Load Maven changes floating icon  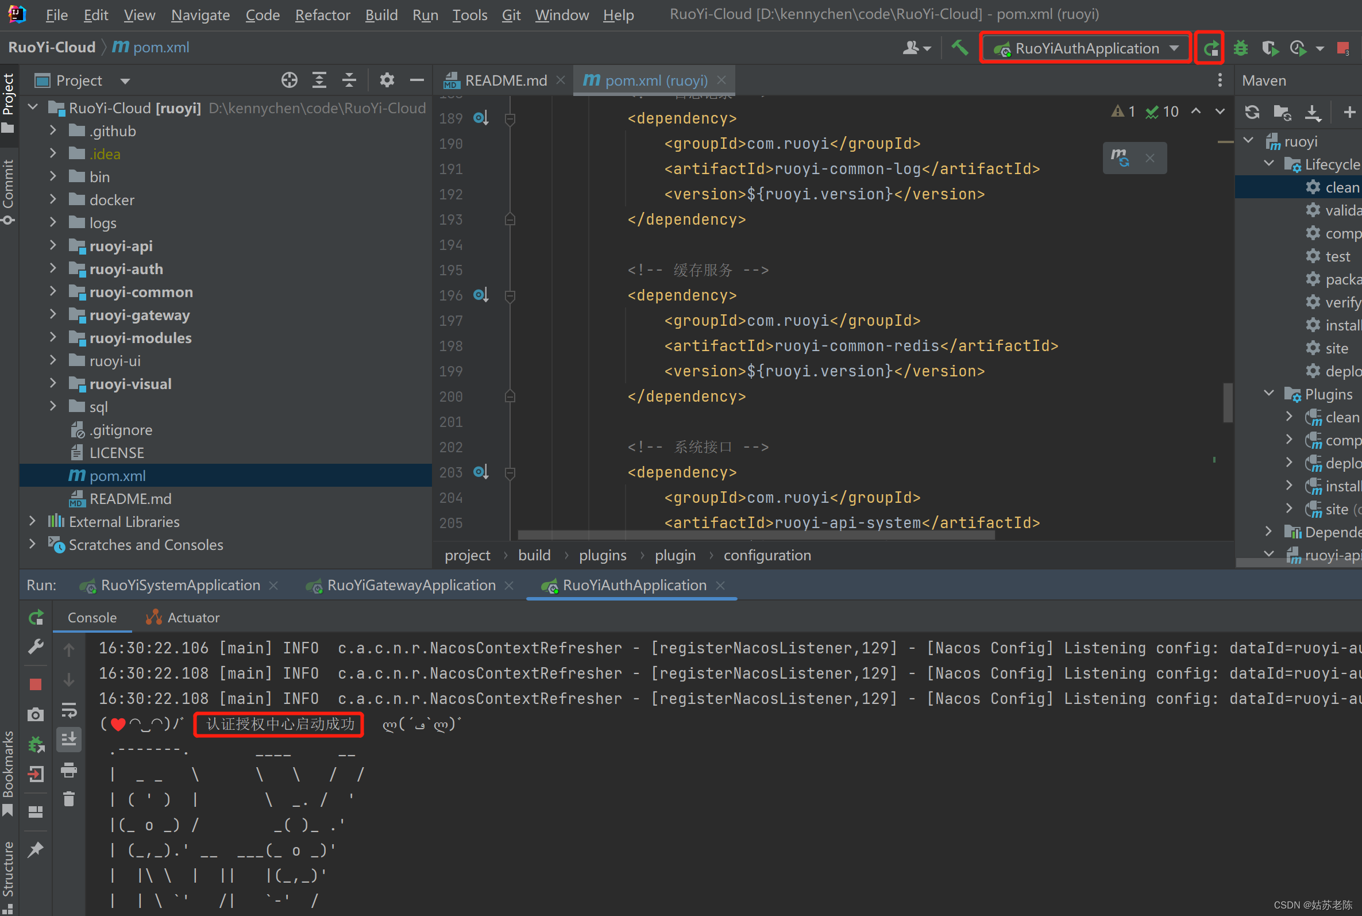[1120, 157]
